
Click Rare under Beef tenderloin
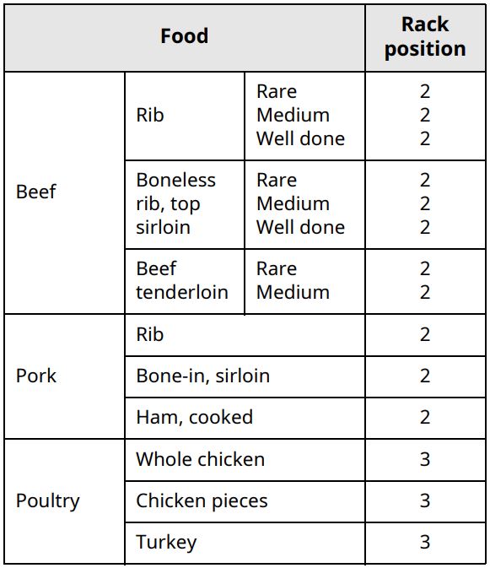click(277, 268)
